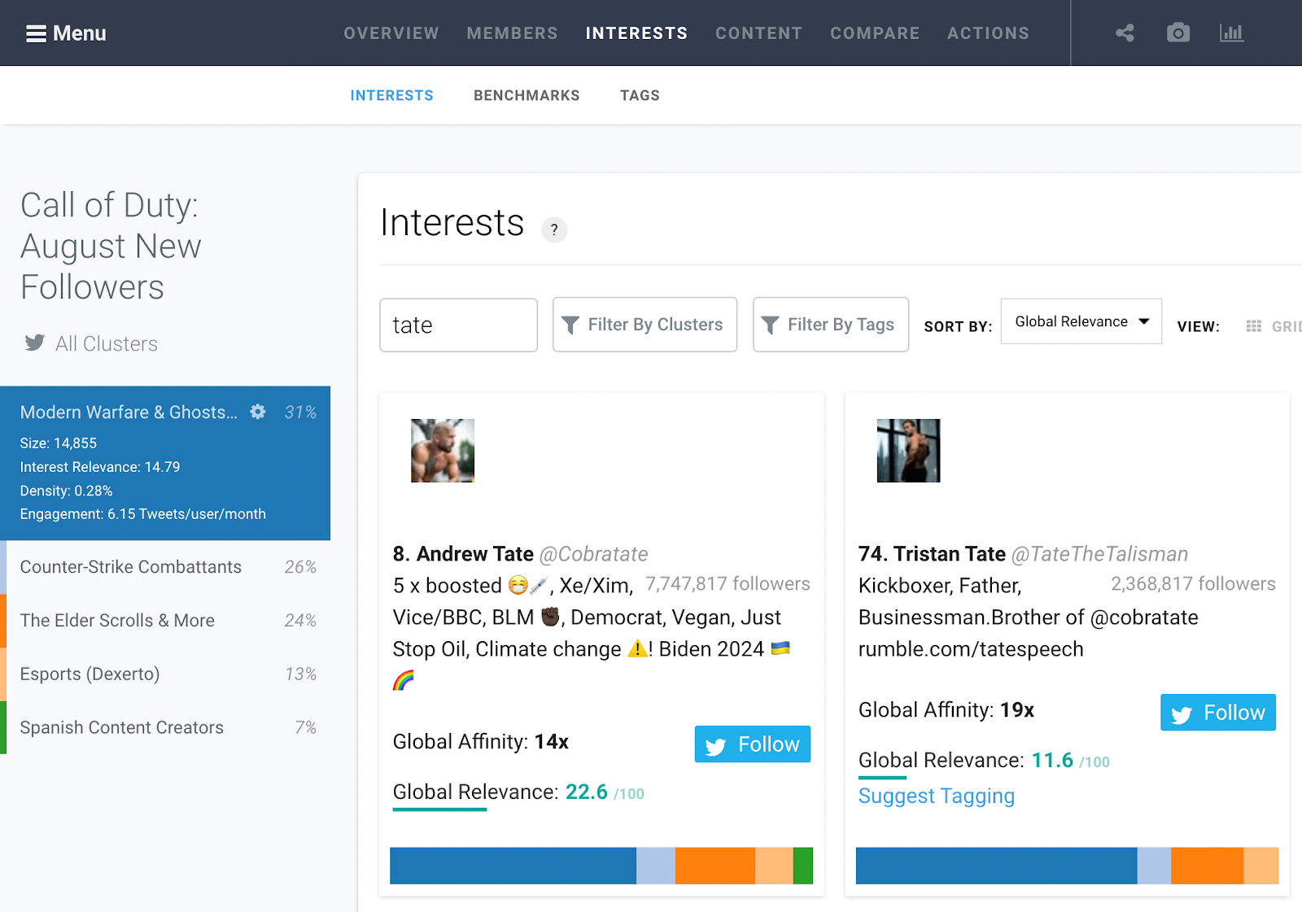
Task: Click the Interests help question mark icon
Action: tap(554, 229)
